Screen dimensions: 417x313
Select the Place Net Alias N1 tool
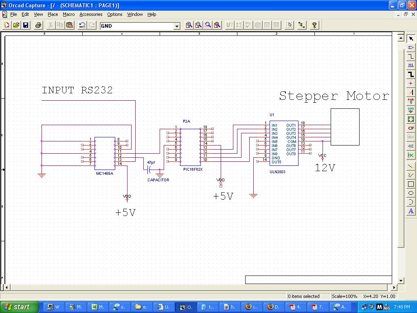tap(411, 66)
